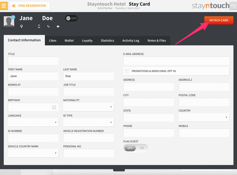This screenshot has width=237, height=175.
Task: Click the location pin icon
Action: pos(21,26)
